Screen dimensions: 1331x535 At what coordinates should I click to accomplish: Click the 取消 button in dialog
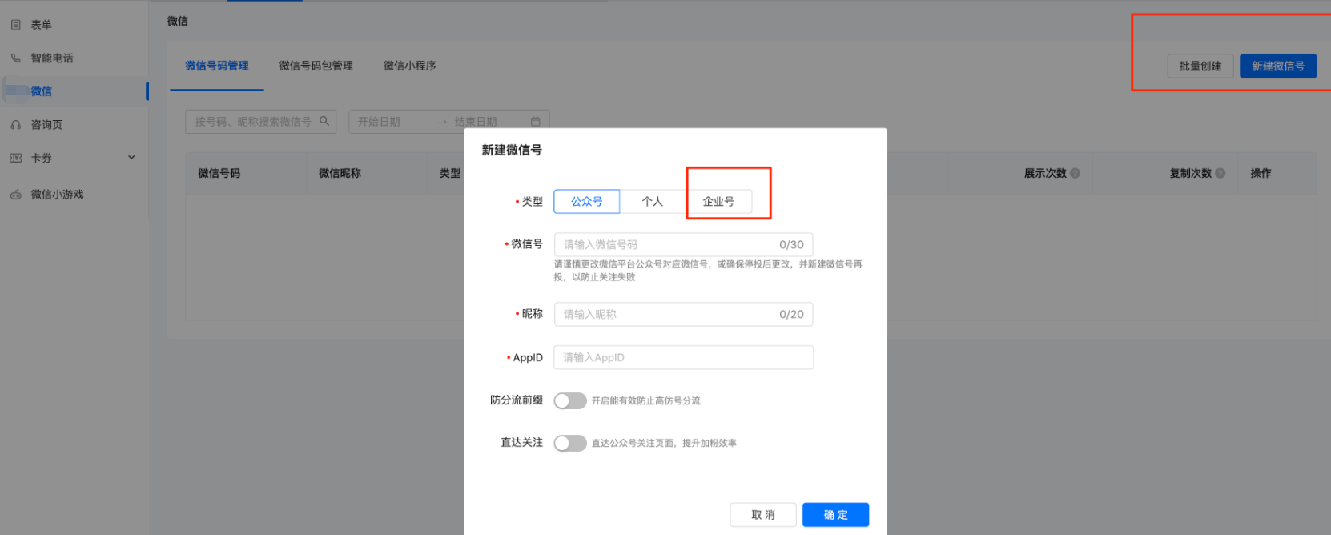tap(763, 515)
